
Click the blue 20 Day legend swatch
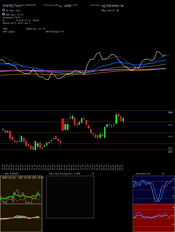(x=3, y=6)
